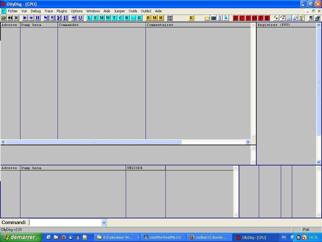322x242 pixels.
Task: Show Executable modules with cyan E icon
Action: click(x=95, y=18)
